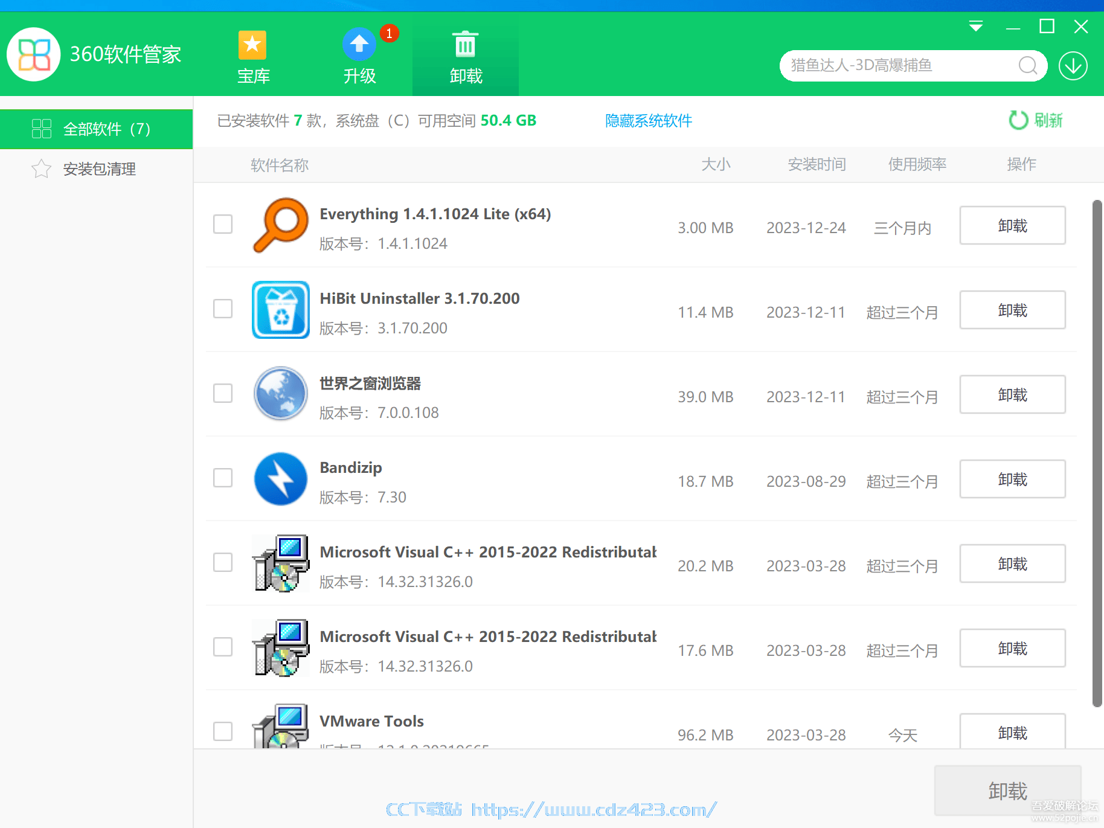Sort by 软件名称 column header
1104x828 pixels.
(x=280, y=165)
